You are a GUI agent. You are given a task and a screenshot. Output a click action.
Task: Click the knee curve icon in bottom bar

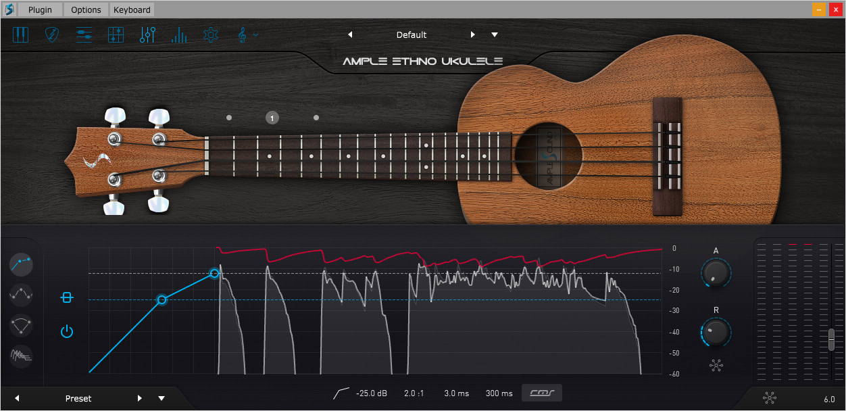click(x=342, y=393)
